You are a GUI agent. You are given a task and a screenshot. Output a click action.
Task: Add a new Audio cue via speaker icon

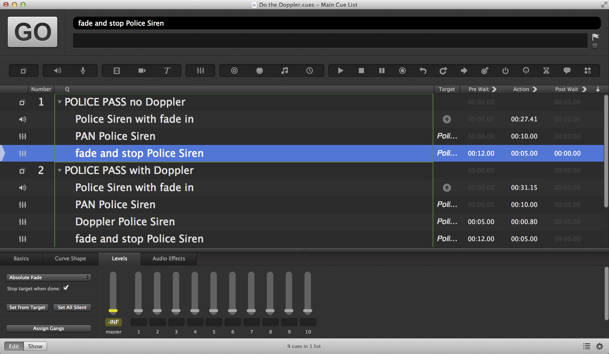[x=58, y=71]
